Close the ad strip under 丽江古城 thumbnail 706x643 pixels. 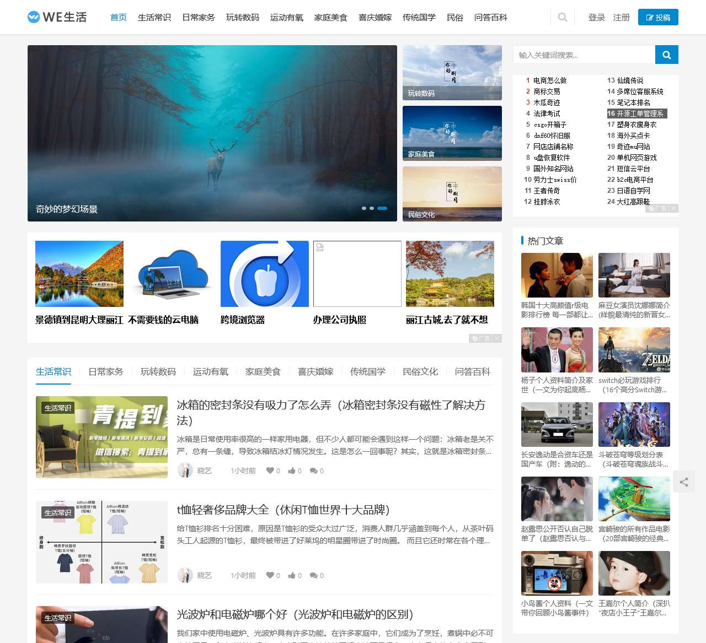pyautogui.click(x=497, y=338)
